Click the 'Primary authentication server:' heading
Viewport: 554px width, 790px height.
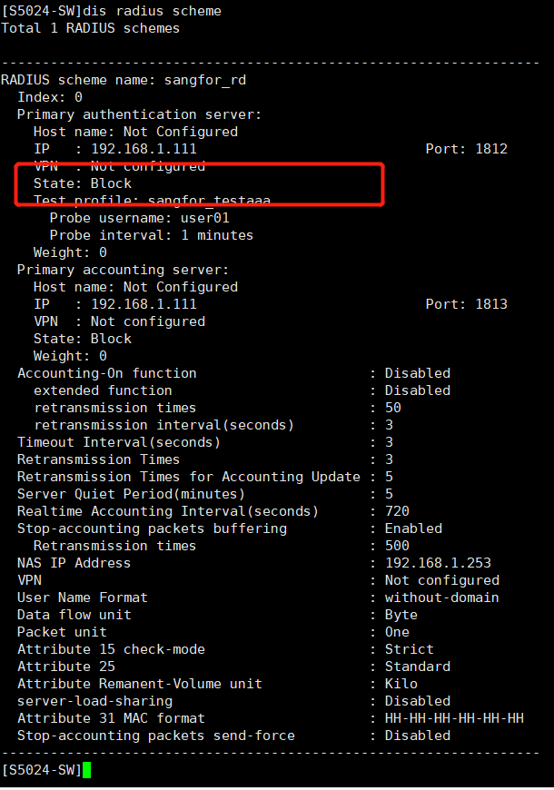(x=139, y=114)
